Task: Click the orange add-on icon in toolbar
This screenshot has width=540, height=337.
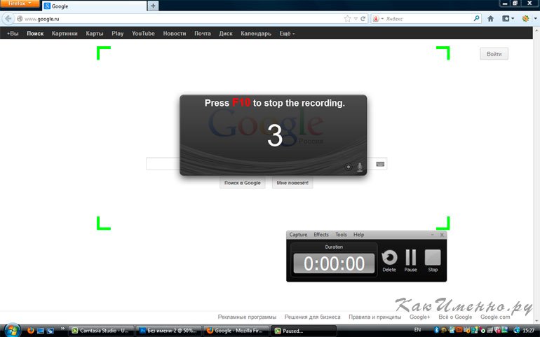Action: point(525,19)
